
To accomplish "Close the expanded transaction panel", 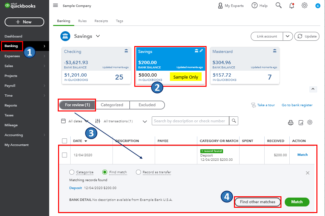I will pyautogui.click(x=308, y=173).
